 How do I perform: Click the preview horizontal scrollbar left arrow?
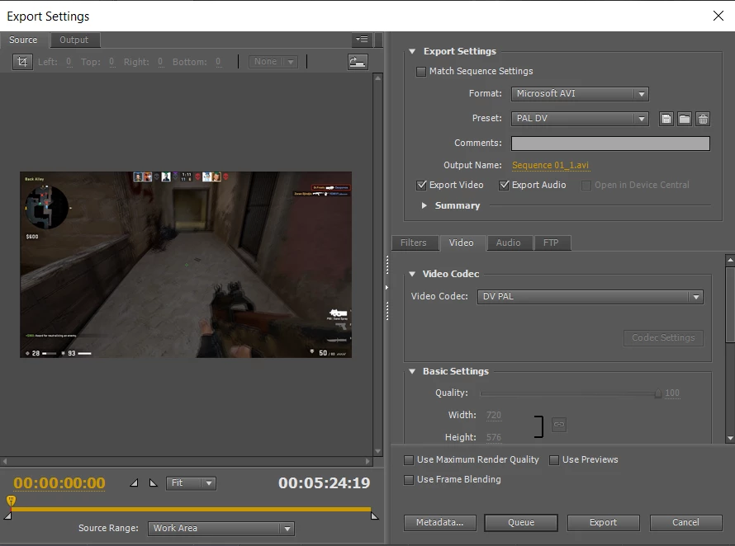(x=5, y=461)
